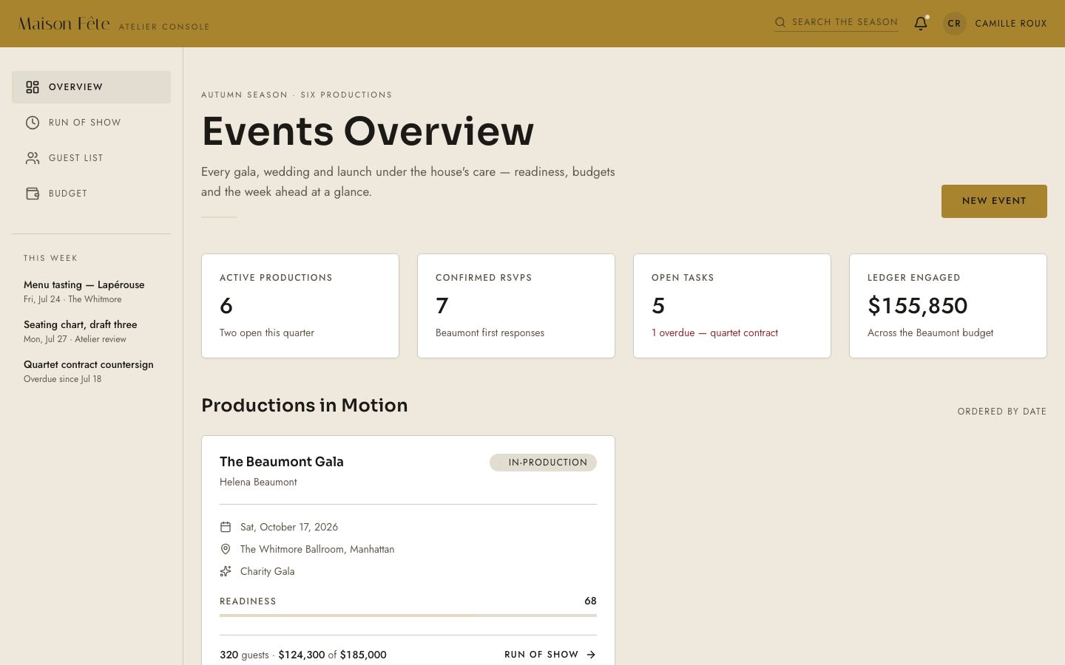Click the Camille Roux name
Image resolution: width=1065 pixels, height=665 pixels.
[x=1011, y=24]
